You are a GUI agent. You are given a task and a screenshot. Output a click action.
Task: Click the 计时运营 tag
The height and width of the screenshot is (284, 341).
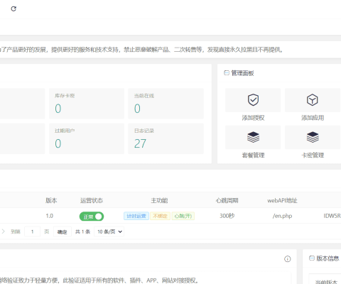[x=136, y=216]
